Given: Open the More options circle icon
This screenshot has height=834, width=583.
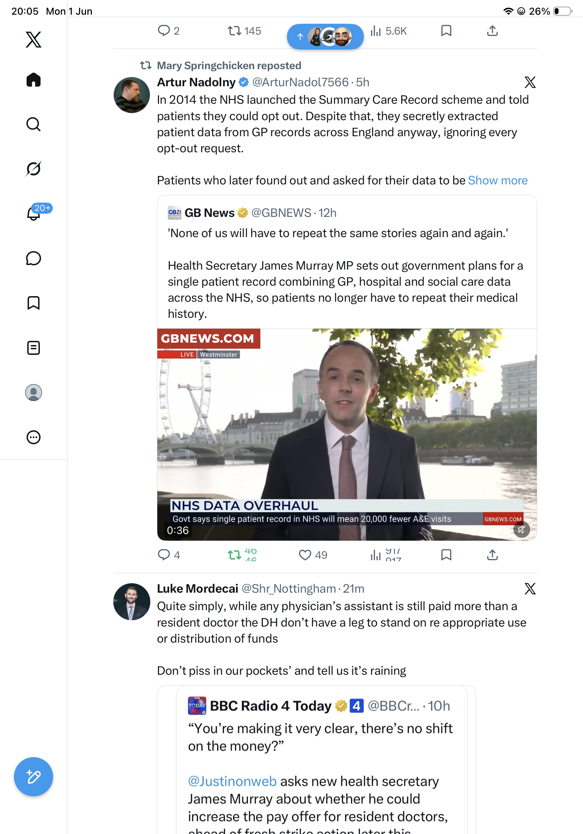Looking at the screenshot, I should (x=34, y=437).
